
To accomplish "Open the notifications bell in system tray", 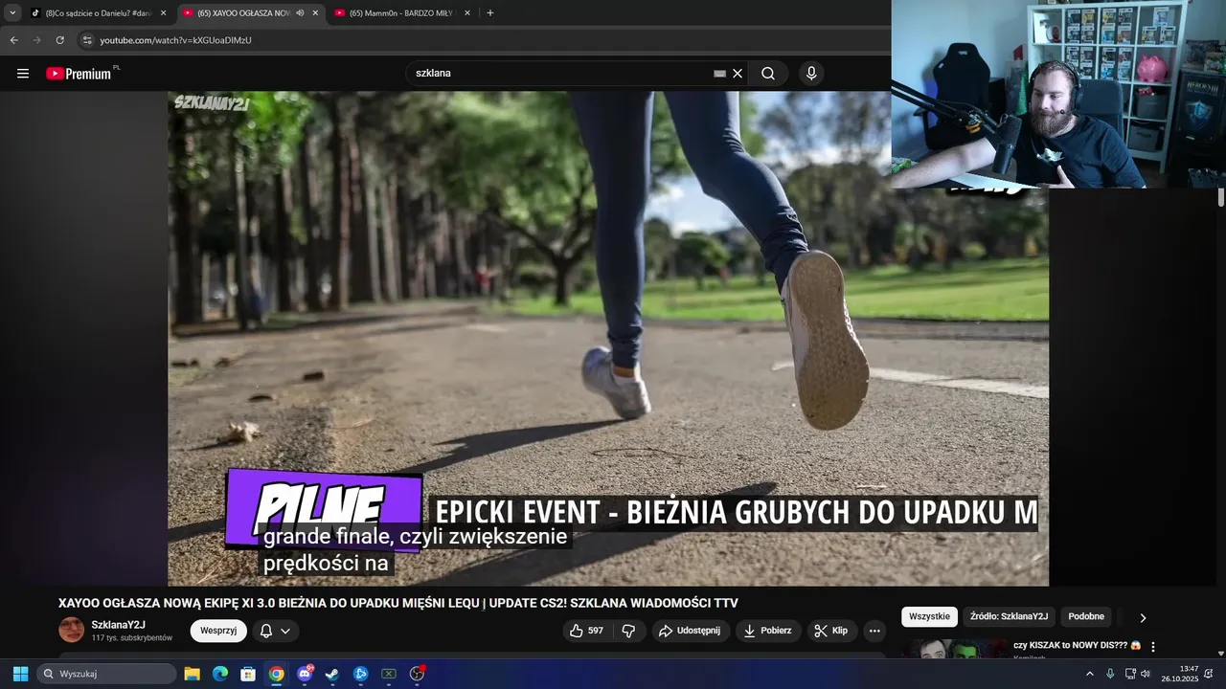I will click(x=1209, y=674).
